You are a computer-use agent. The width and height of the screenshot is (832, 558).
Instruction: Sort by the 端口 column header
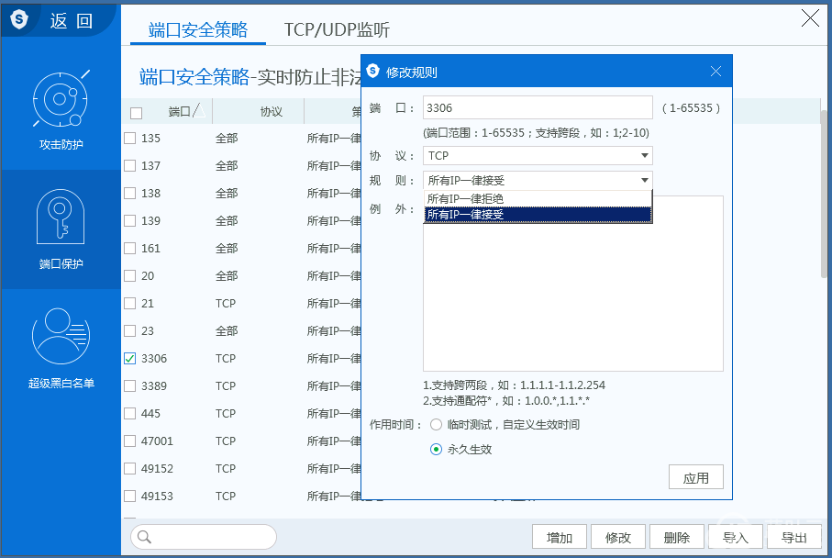pos(180,111)
